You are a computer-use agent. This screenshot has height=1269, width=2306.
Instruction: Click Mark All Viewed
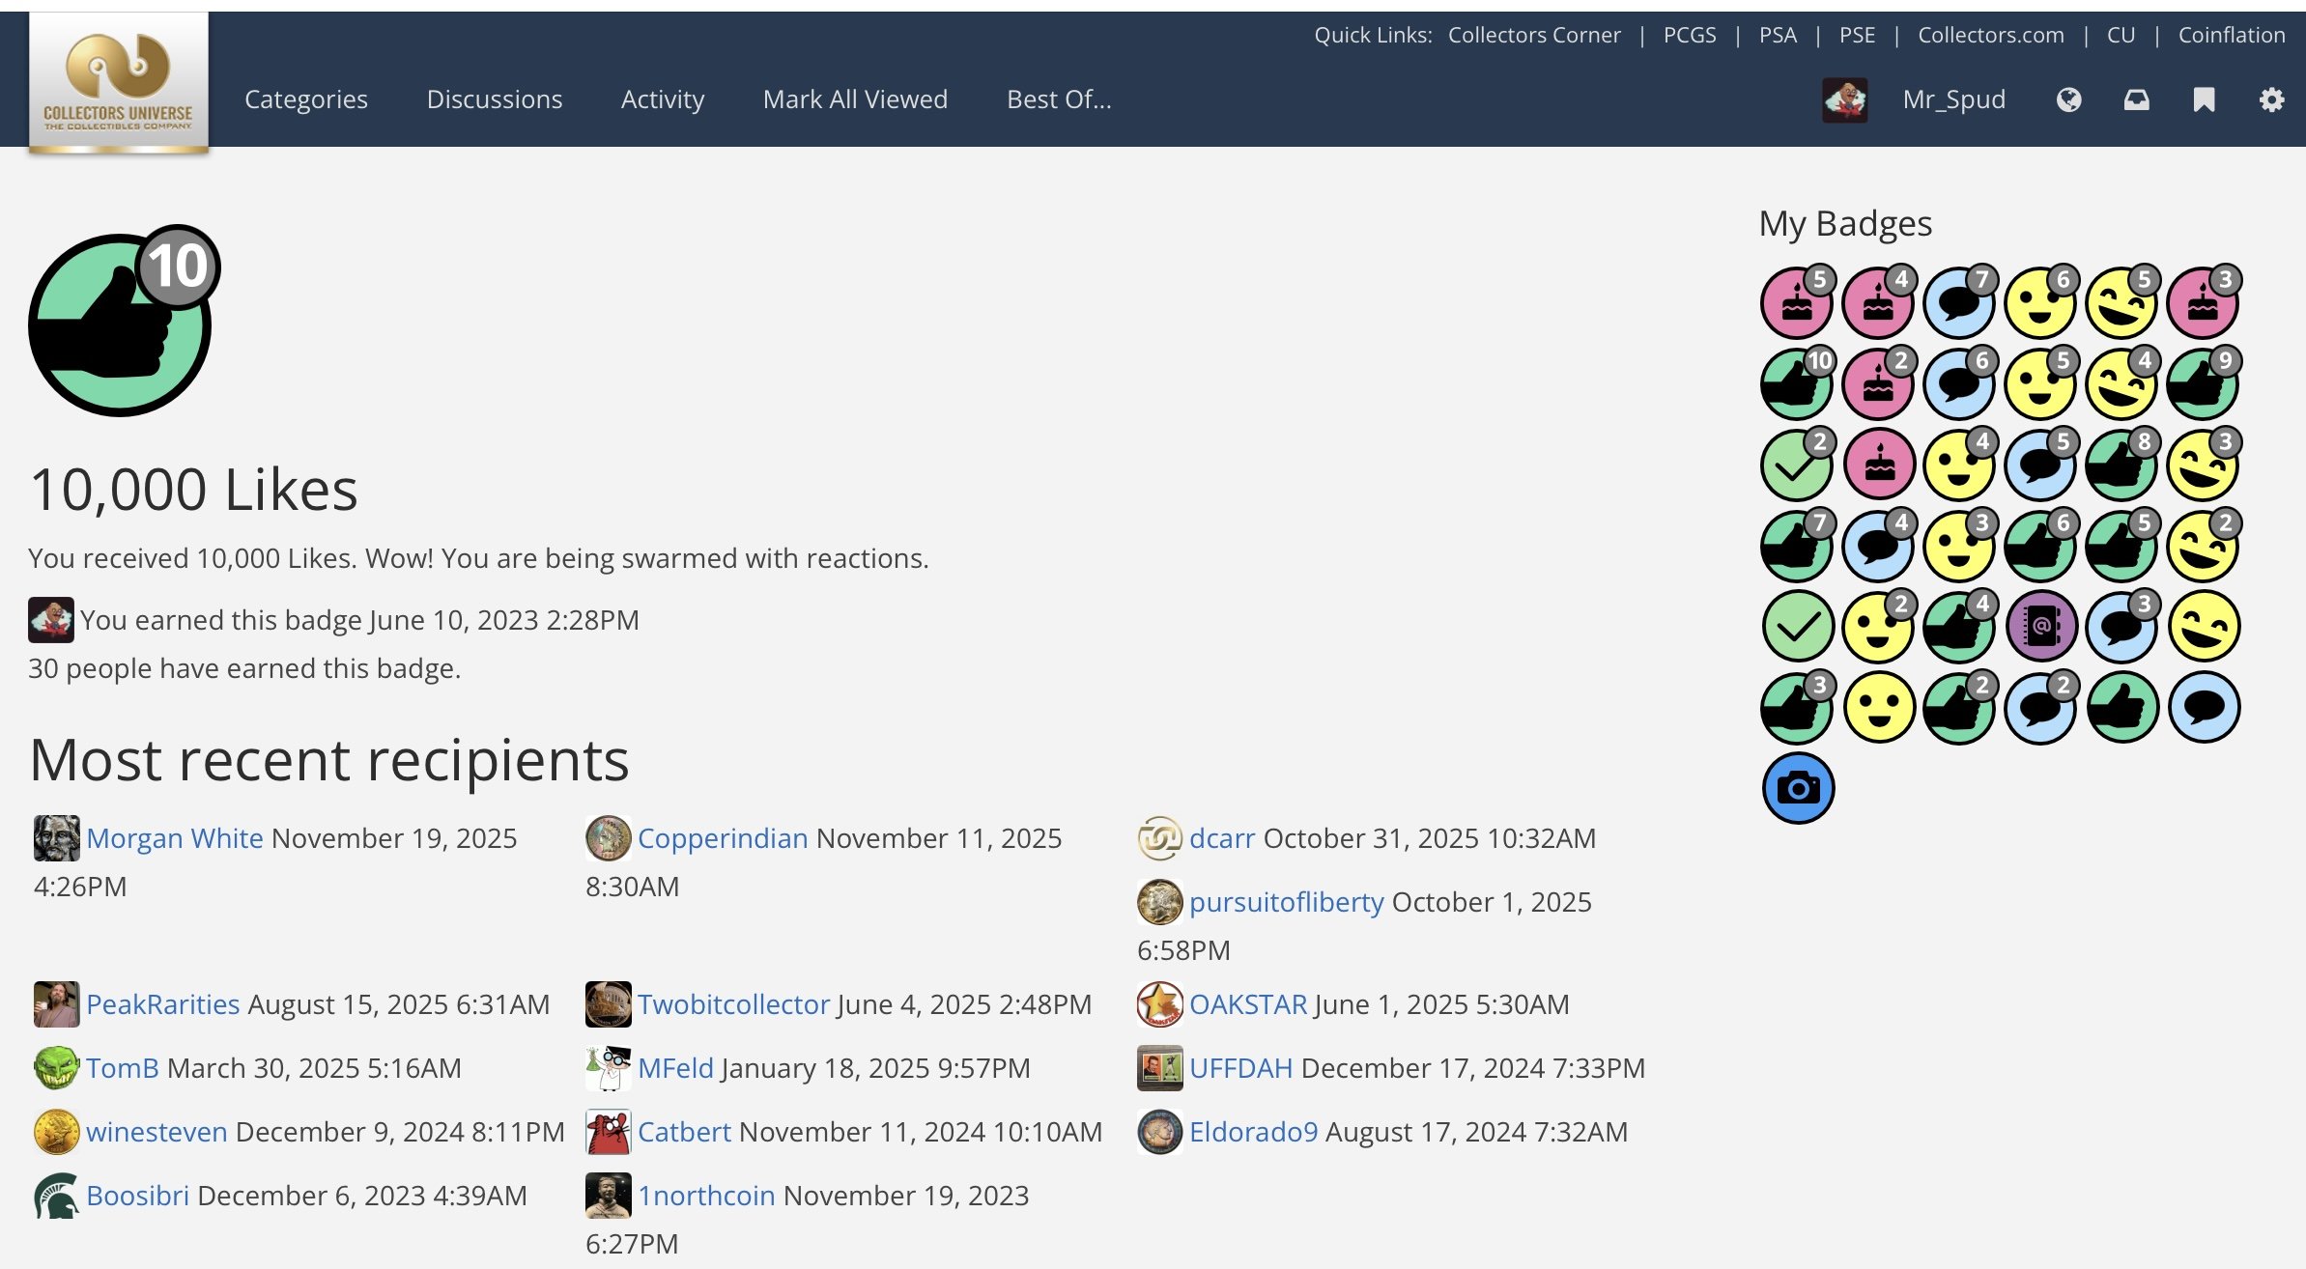[x=855, y=99]
